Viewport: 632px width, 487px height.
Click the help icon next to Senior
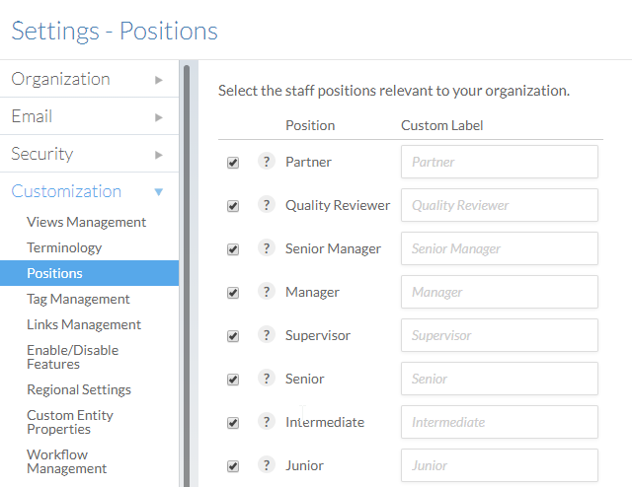tap(266, 379)
